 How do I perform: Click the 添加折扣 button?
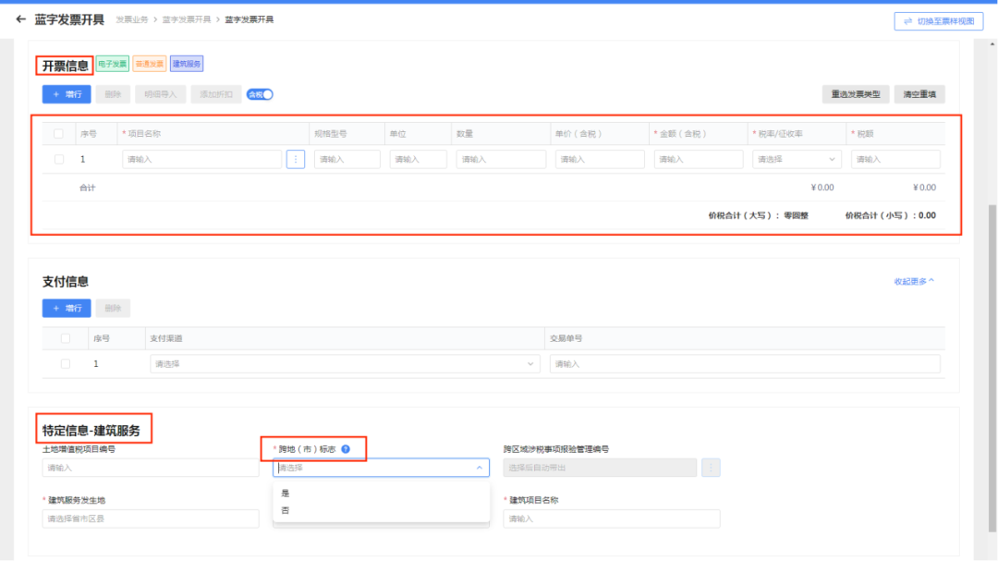(216, 94)
